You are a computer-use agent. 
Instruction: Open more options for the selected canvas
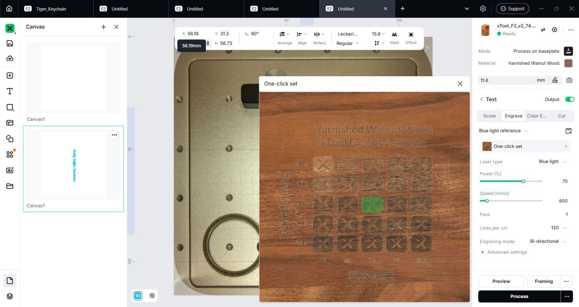coord(114,135)
